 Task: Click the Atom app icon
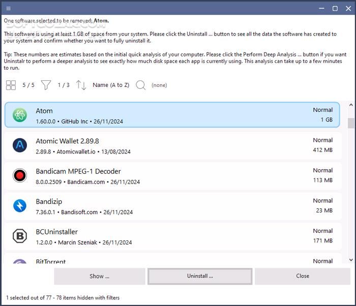[20, 115]
